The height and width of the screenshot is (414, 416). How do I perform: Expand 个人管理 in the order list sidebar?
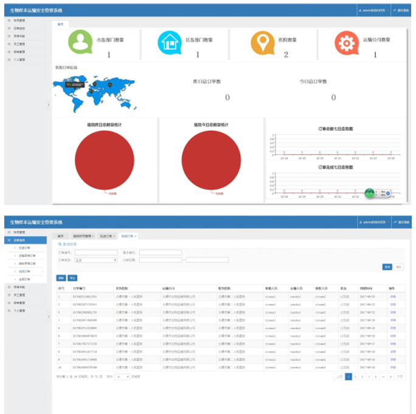coord(26,310)
